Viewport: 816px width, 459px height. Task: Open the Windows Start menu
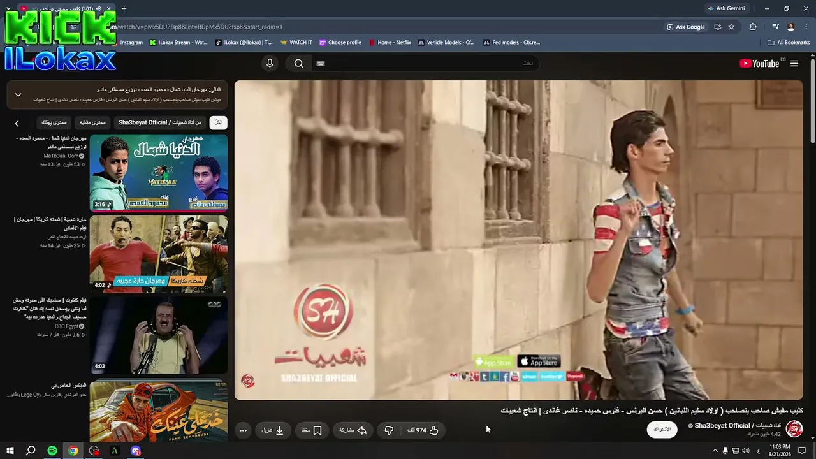coord(10,451)
